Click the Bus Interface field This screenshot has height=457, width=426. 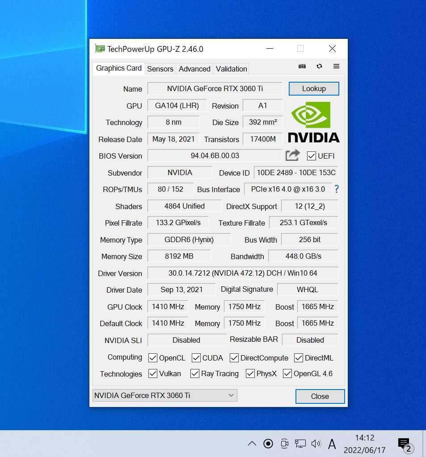pyautogui.click(x=288, y=189)
